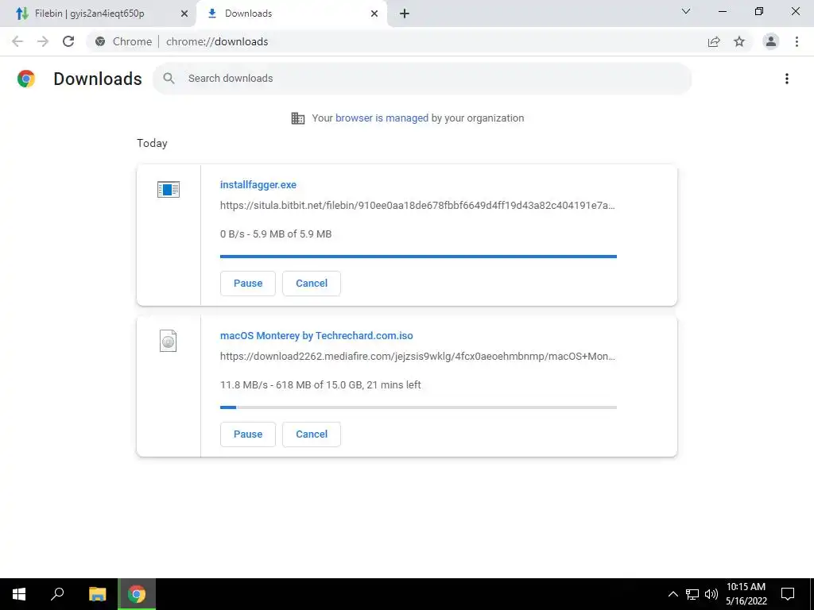This screenshot has width=814, height=610.
Task: Share this page via the share icon
Action: click(714, 41)
